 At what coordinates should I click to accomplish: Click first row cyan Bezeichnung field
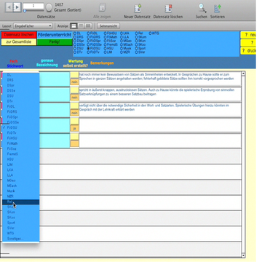point(55,79)
